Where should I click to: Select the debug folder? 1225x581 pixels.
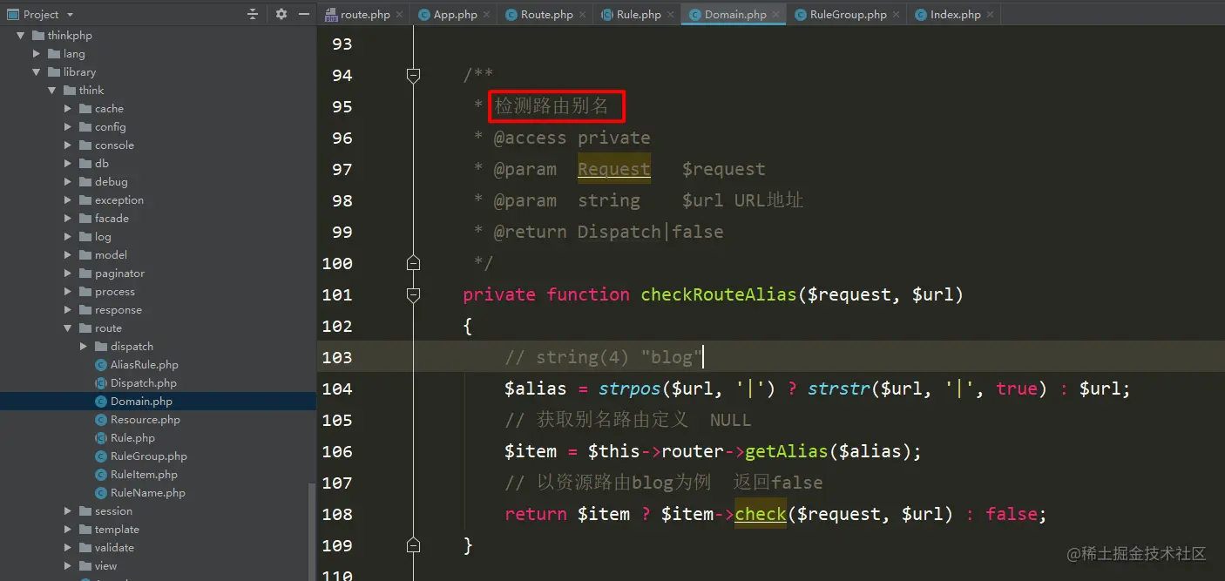(x=111, y=182)
